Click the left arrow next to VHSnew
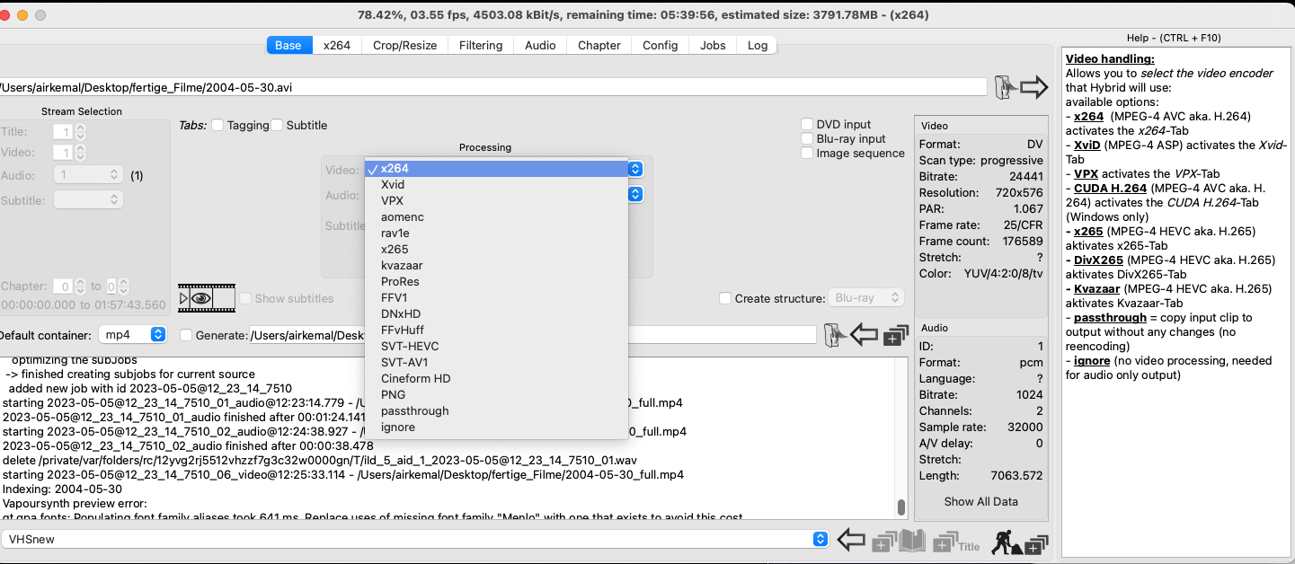 pos(851,540)
